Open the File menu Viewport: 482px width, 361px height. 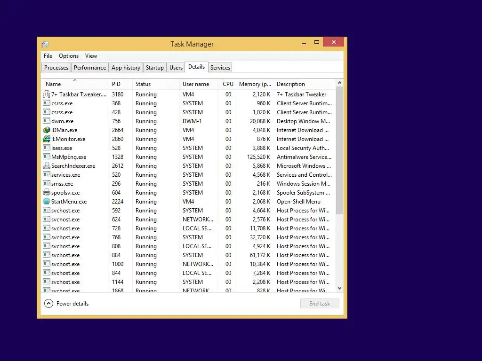[x=48, y=56]
